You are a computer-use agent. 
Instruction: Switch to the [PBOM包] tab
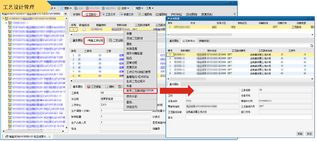[x=176, y=14]
